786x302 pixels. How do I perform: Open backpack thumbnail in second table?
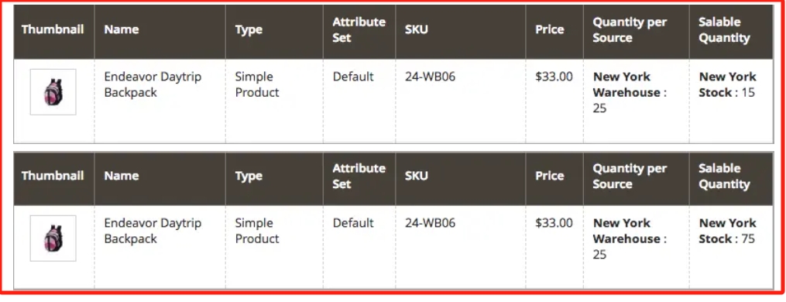pyautogui.click(x=53, y=239)
